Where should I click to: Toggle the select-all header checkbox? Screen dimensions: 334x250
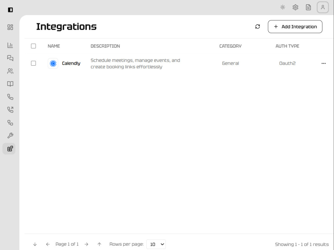click(33, 46)
